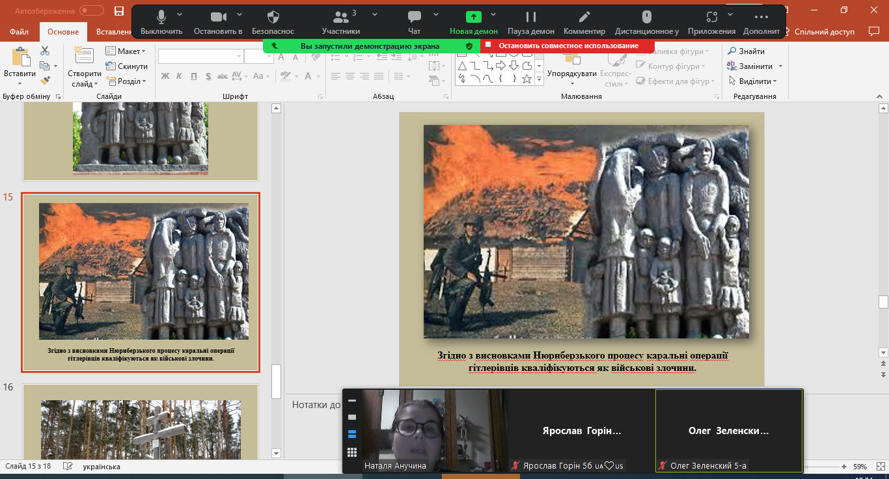The width and height of the screenshot is (889, 479).
Task: Expand the shapes gallery More arrow
Action: click(x=539, y=79)
